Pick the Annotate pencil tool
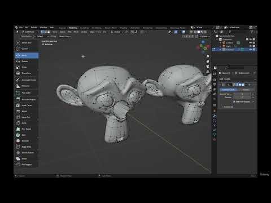The image size is (271, 203). coord(27,80)
